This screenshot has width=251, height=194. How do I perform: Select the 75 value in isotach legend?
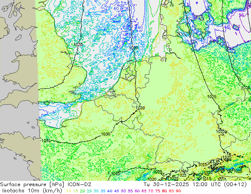click(158, 191)
